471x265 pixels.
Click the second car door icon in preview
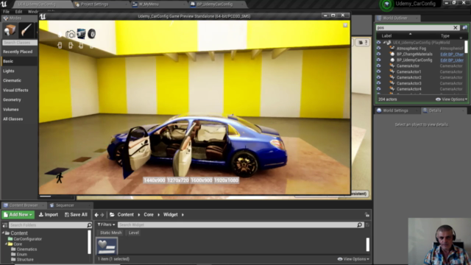(x=71, y=46)
